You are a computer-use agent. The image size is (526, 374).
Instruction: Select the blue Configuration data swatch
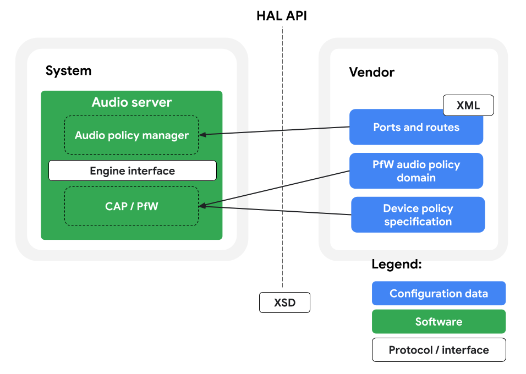439,293
